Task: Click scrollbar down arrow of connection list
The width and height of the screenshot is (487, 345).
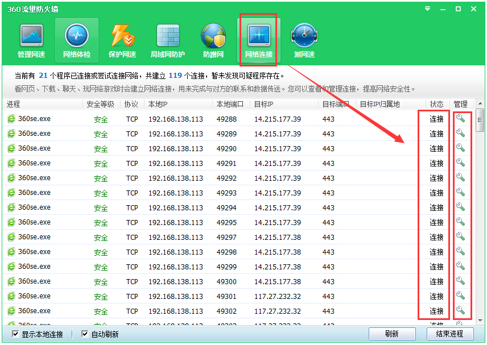Action: (x=480, y=321)
